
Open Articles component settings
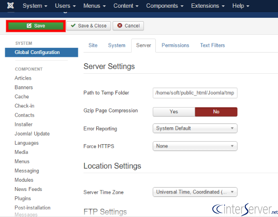(23, 78)
